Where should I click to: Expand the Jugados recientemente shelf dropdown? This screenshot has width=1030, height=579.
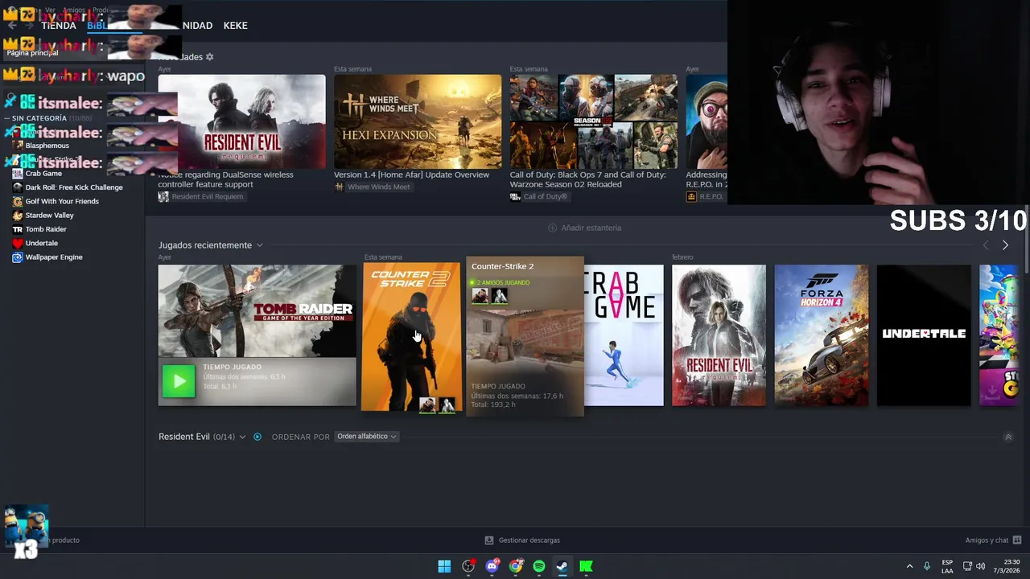tap(259, 245)
